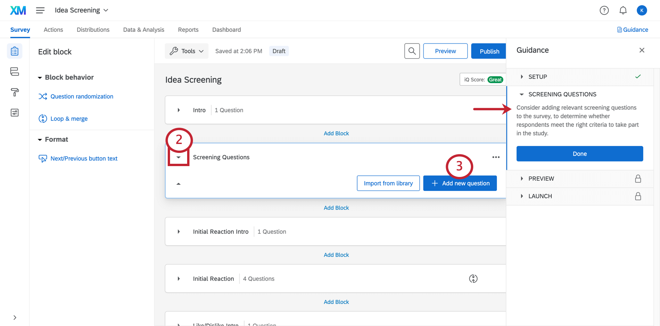This screenshot has height=326, width=660.
Task: Open the Help question mark icon
Action: [x=604, y=10]
